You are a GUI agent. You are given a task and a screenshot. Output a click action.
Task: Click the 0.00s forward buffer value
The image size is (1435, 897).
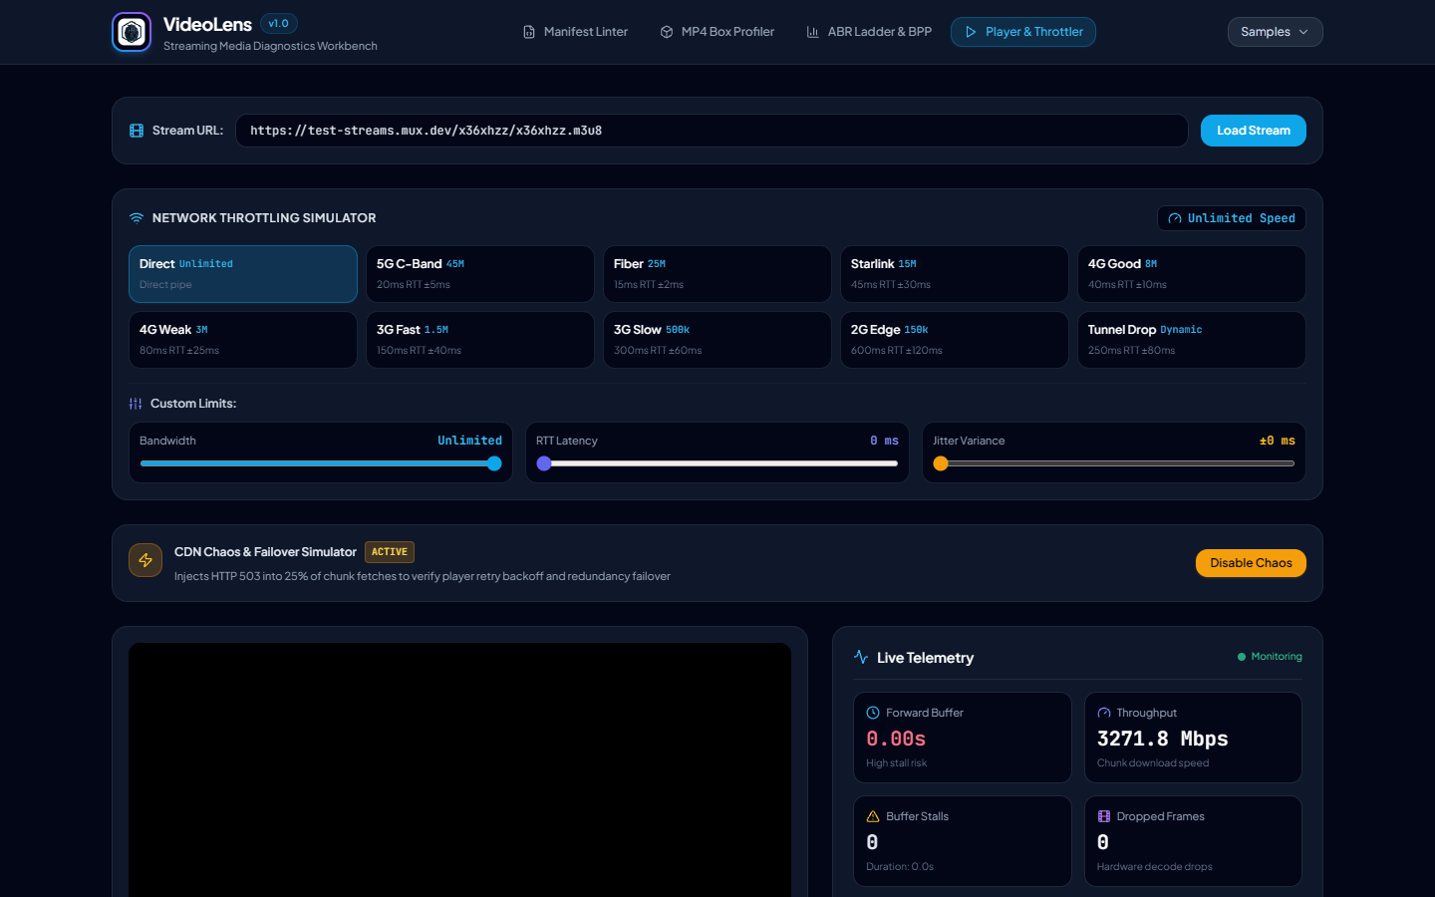(896, 739)
